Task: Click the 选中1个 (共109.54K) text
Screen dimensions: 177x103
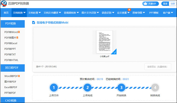Action: click(x=46, y=67)
